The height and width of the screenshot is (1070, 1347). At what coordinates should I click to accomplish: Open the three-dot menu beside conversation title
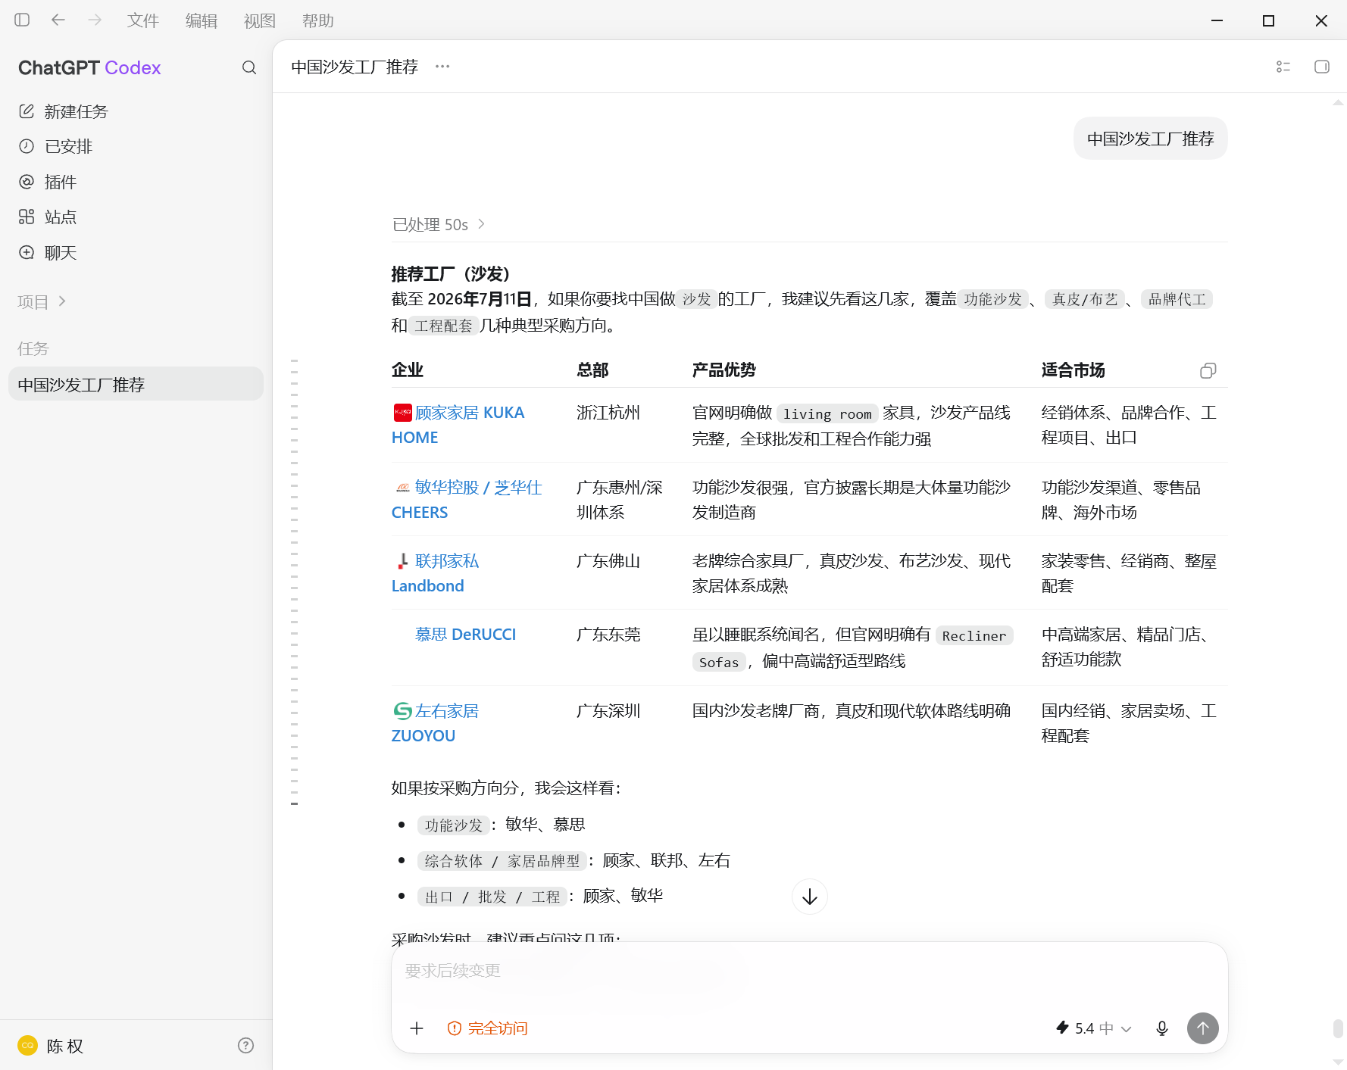tap(442, 67)
